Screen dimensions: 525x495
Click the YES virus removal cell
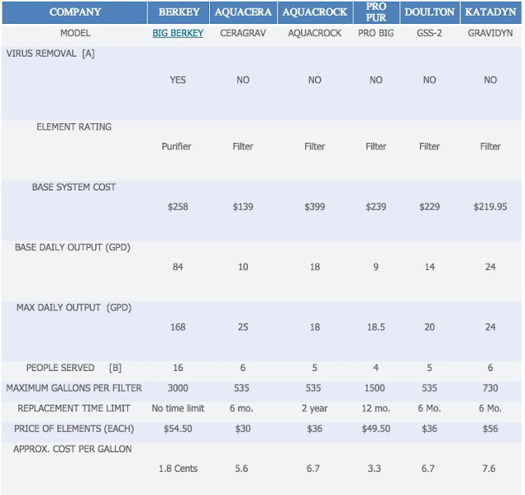click(x=178, y=80)
